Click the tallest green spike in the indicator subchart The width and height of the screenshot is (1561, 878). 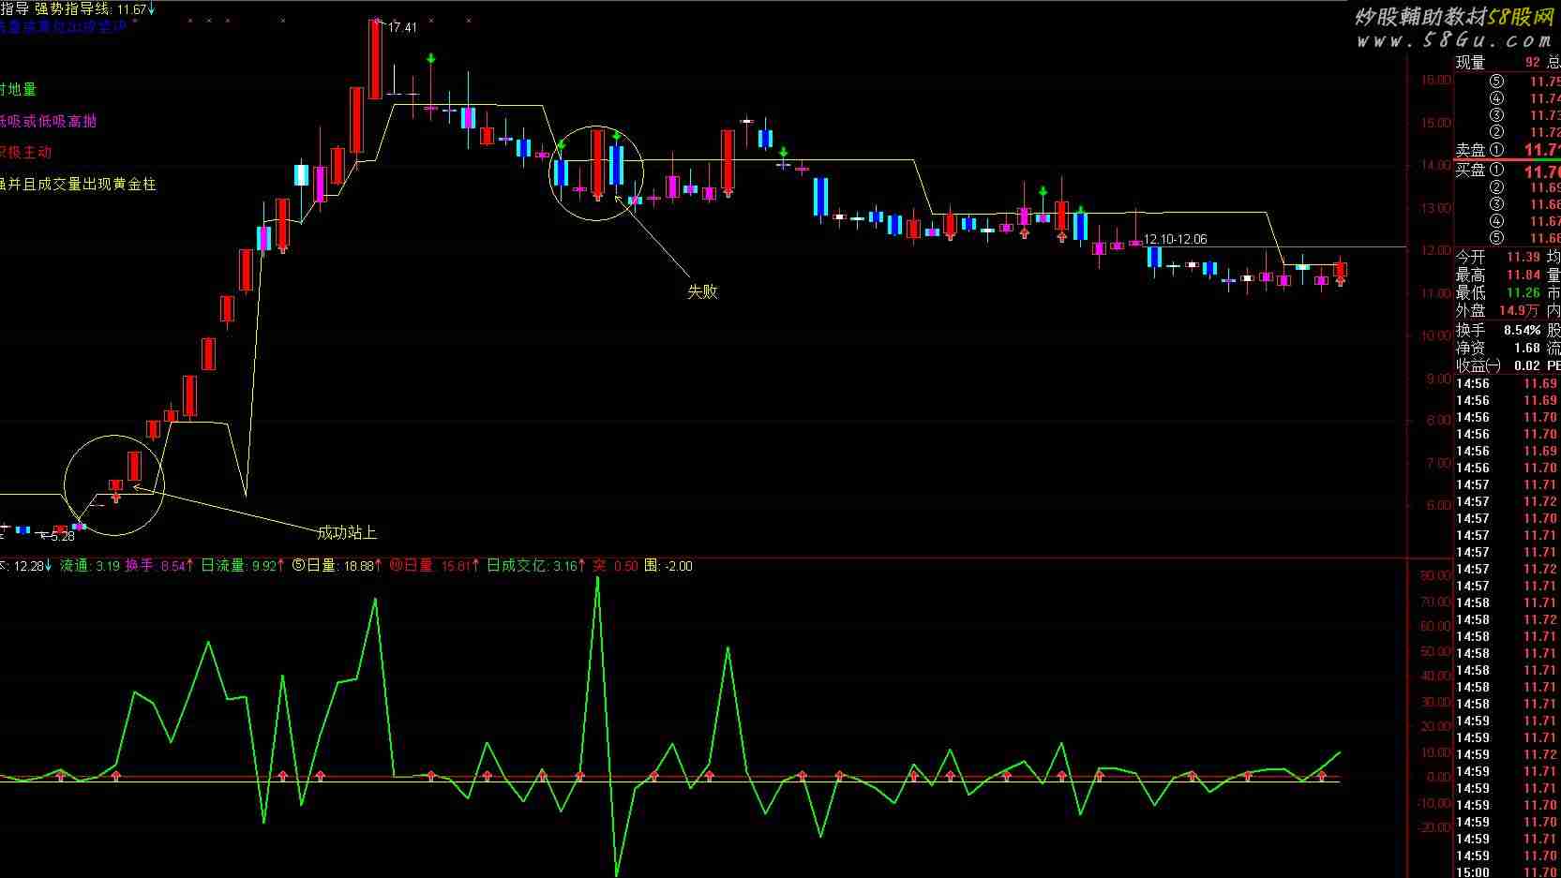tap(597, 579)
